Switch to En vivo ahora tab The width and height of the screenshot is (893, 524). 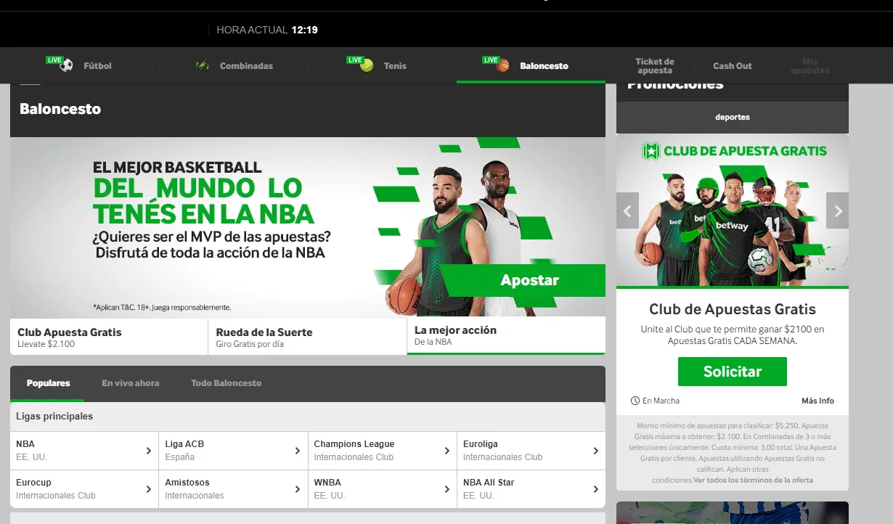click(130, 383)
